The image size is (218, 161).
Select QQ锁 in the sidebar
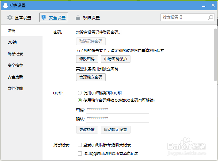point(21,42)
